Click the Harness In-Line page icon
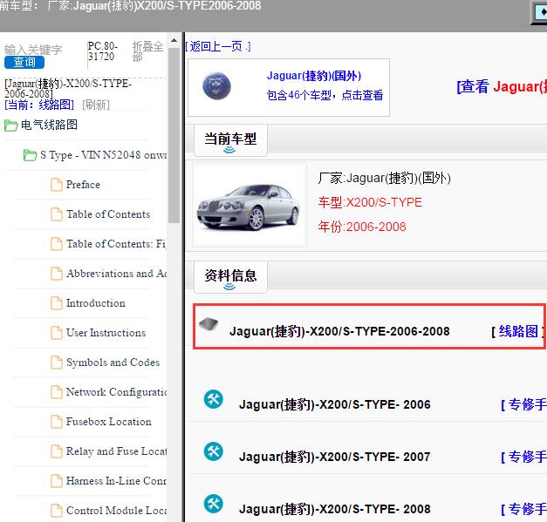 57,481
